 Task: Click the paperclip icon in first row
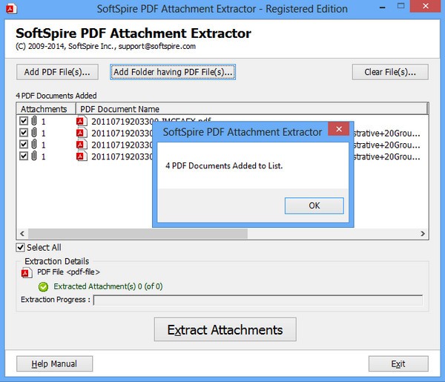tap(34, 121)
